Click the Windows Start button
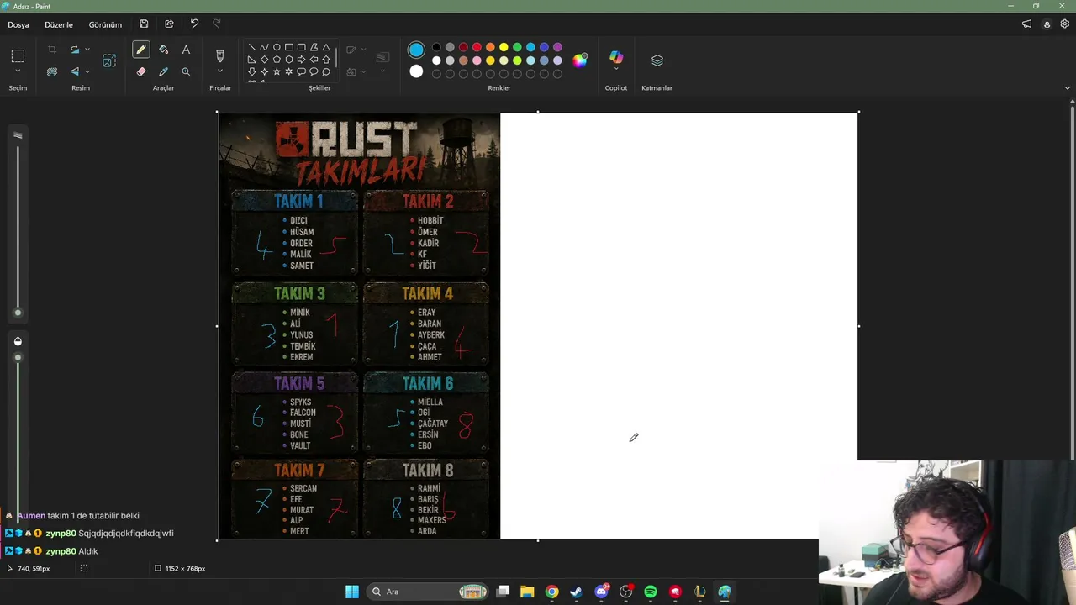Image resolution: width=1076 pixels, height=605 pixels. coord(352,592)
